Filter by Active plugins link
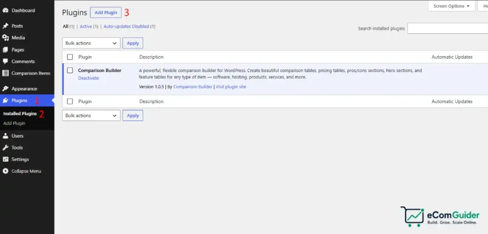Image resolution: width=488 pixels, height=234 pixels. 86,26
